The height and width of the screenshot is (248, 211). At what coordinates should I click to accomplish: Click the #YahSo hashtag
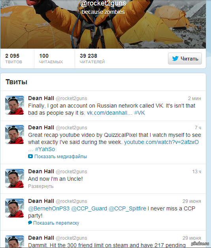[x=45, y=149]
